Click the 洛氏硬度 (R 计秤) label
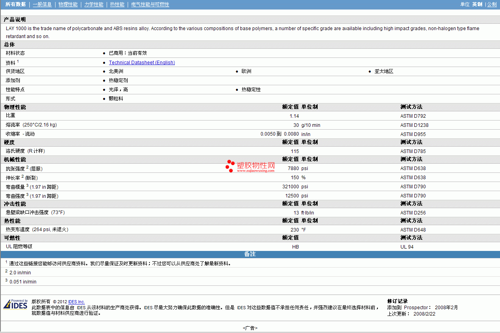The image size is (500, 333). point(25,151)
